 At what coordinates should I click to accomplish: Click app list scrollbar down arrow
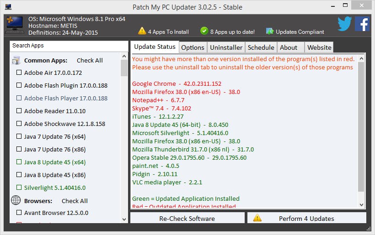tap(124, 219)
